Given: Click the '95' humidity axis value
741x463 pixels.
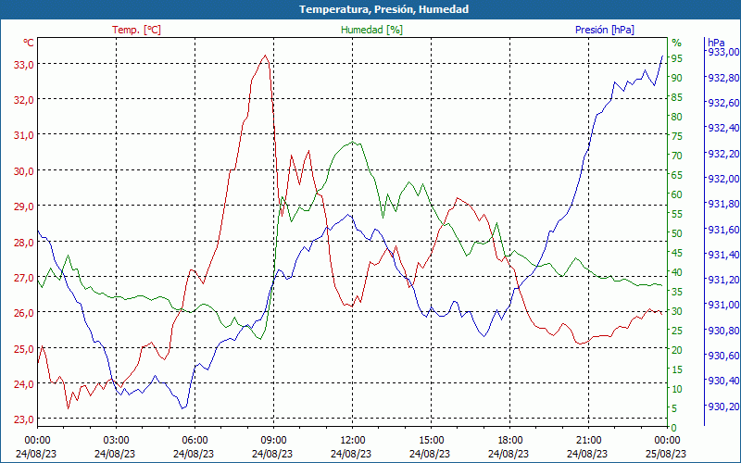Looking at the screenshot, I should tap(677, 58).
